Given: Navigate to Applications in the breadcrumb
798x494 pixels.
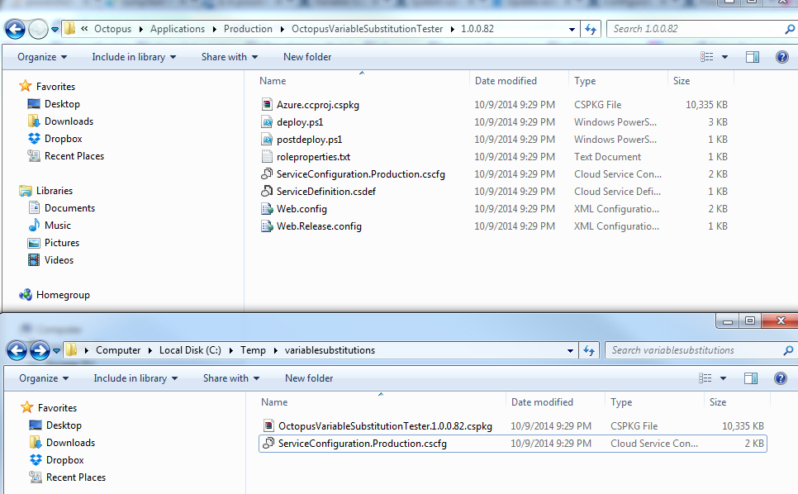Looking at the screenshot, I should pyautogui.click(x=178, y=29).
